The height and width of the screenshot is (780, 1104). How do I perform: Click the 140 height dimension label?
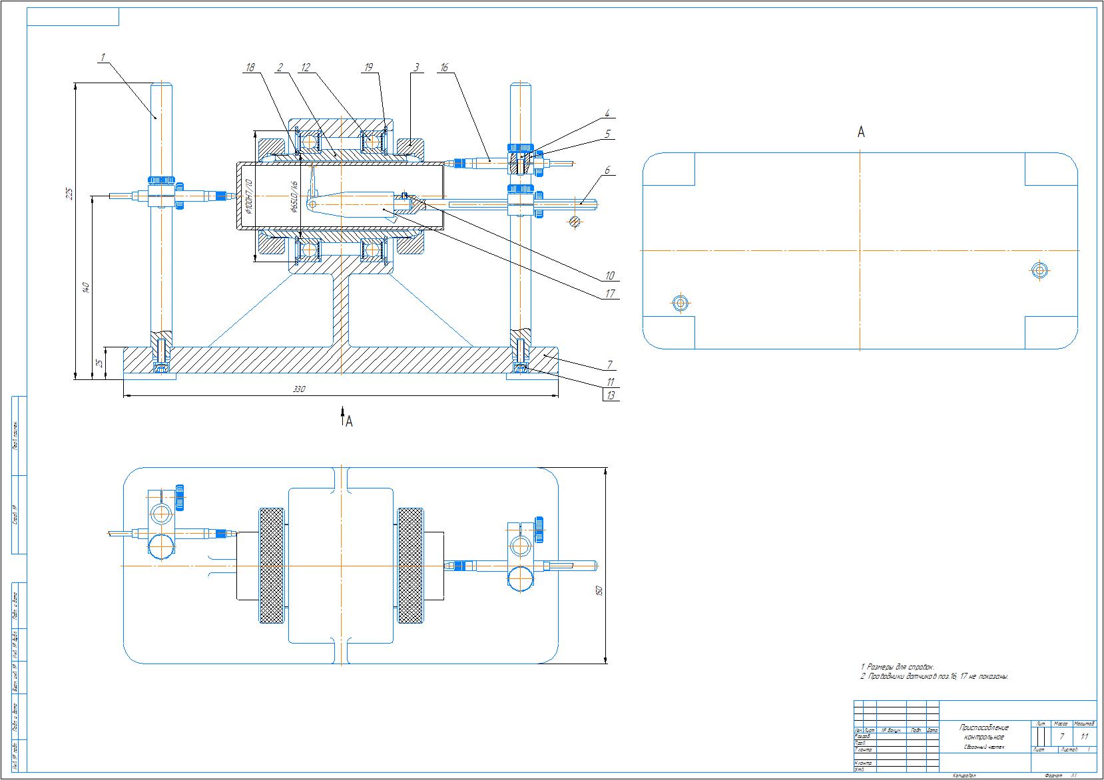point(85,288)
